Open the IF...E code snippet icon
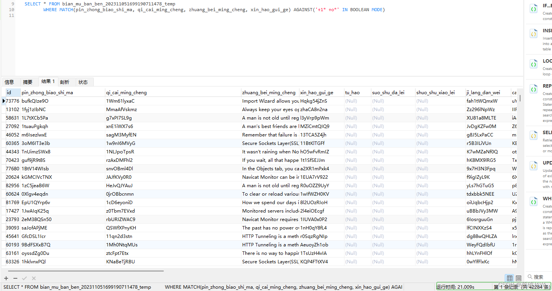 534,9
